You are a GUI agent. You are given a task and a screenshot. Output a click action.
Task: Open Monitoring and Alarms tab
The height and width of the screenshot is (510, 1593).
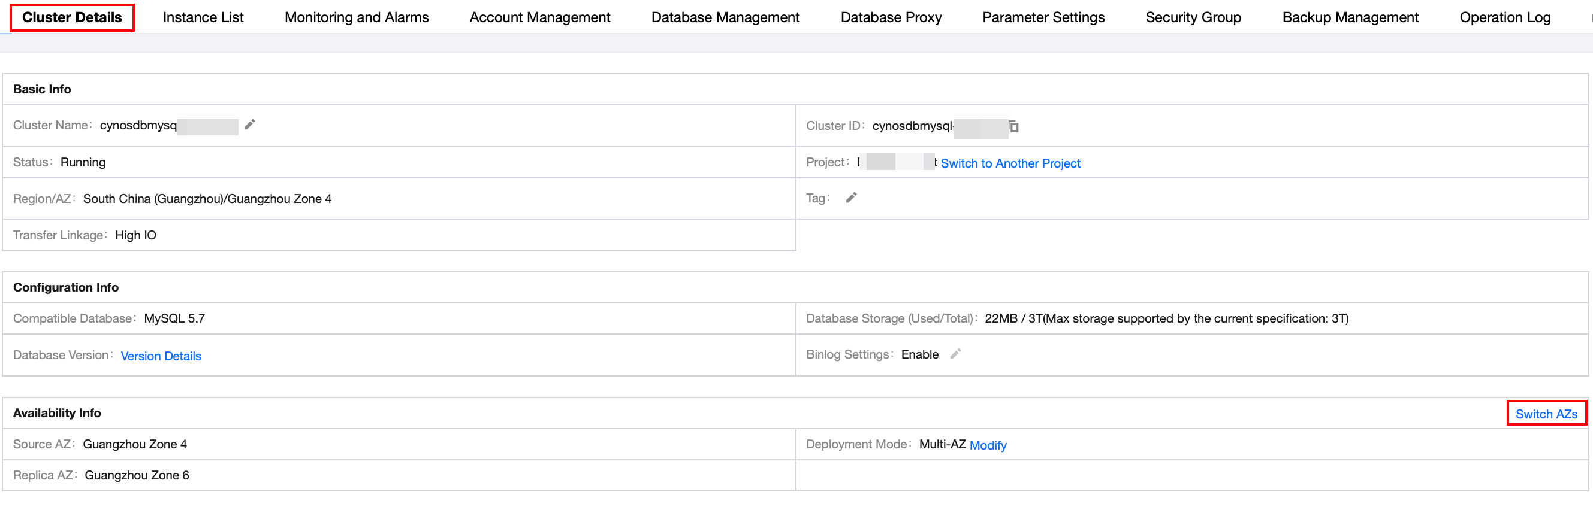tap(356, 17)
